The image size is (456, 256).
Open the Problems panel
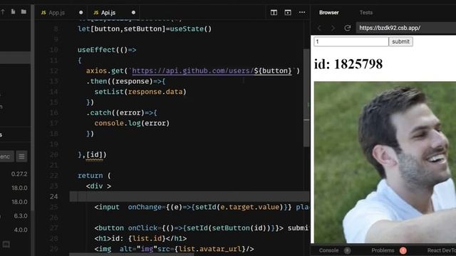coord(383,250)
